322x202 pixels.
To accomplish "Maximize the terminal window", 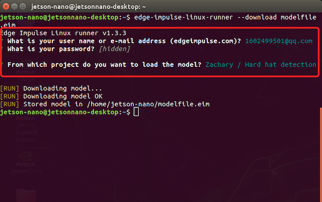I will [x=23, y=6].
